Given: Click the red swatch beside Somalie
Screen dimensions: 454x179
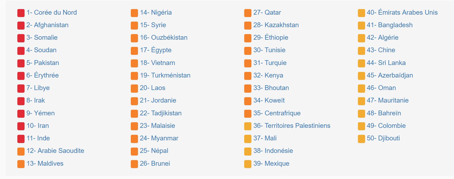Looking at the screenshot, I should (21, 38).
